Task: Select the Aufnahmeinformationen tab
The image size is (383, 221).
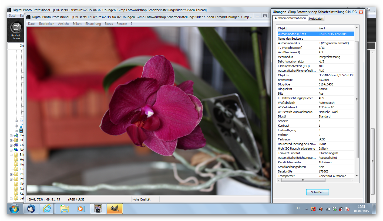Action: (290, 18)
